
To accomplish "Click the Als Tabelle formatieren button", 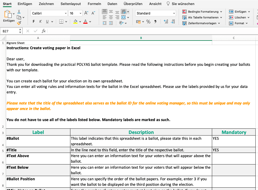I will click(203, 17).
